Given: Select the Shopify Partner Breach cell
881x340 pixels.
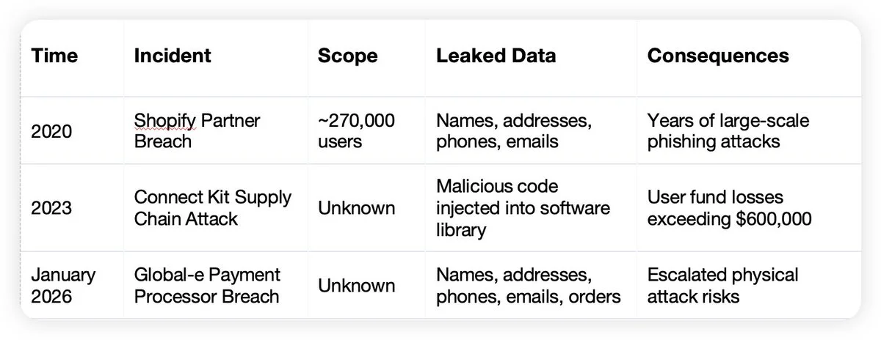Looking at the screenshot, I should (197, 130).
